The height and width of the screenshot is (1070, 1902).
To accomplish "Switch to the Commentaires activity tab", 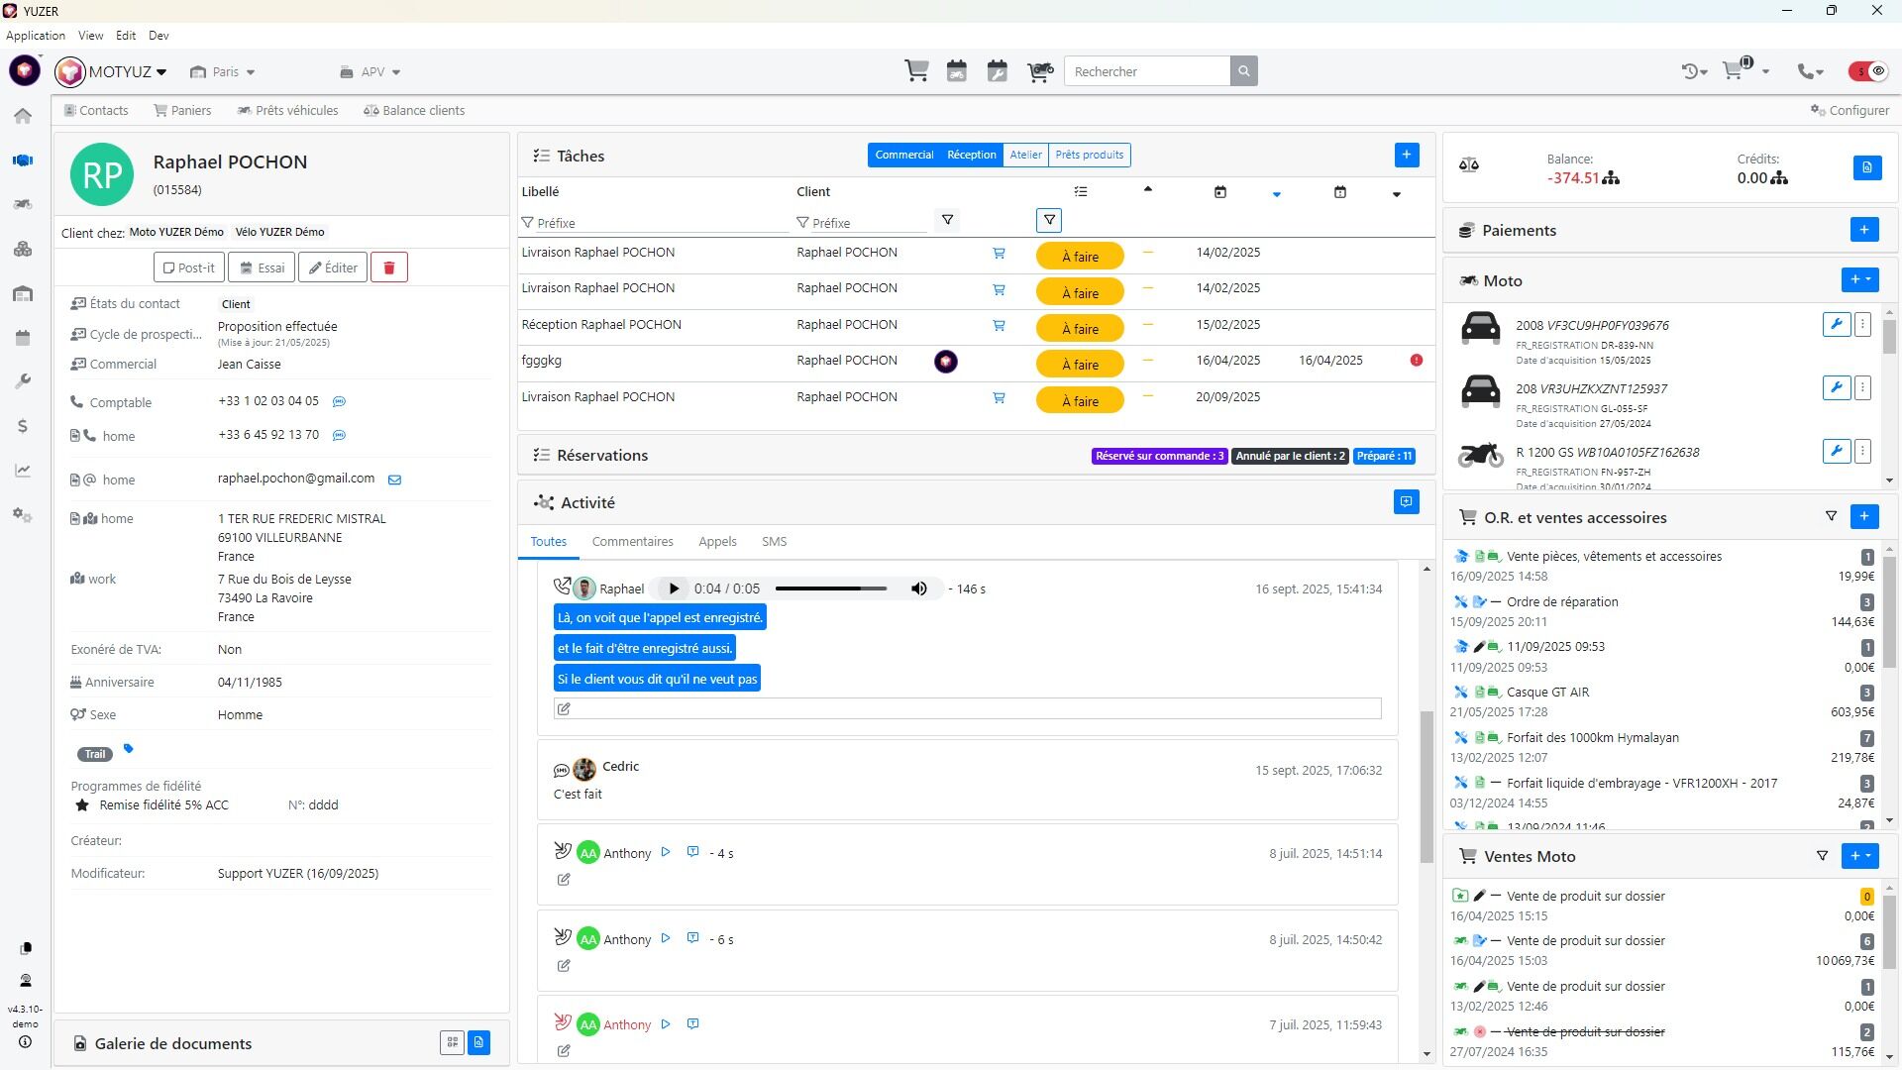I will [632, 542].
